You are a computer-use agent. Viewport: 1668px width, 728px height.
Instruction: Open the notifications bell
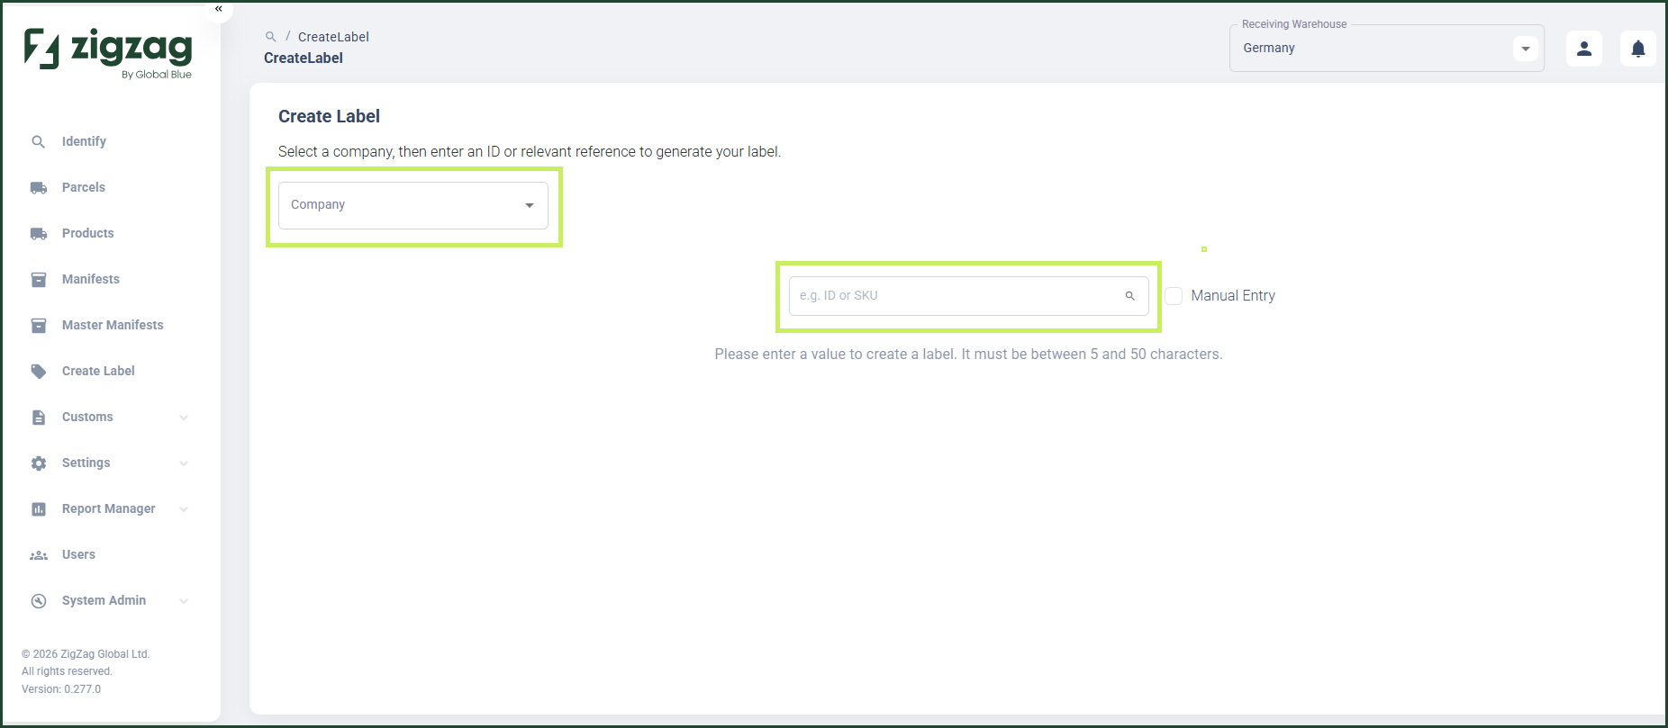[x=1638, y=49]
